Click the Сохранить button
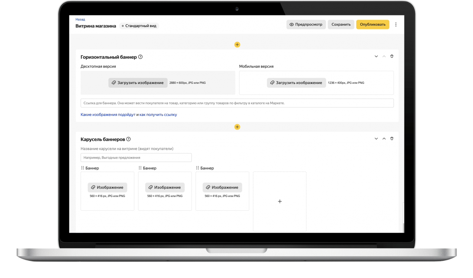 (341, 24)
